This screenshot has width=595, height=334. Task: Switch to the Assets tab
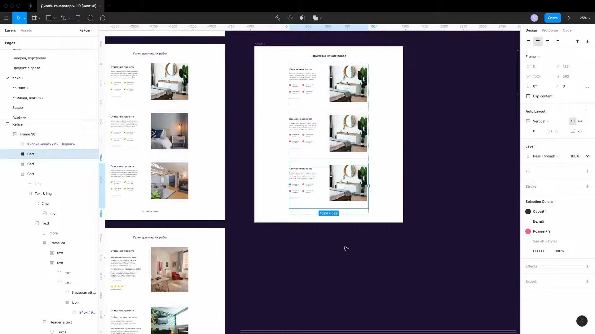coord(26,30)
